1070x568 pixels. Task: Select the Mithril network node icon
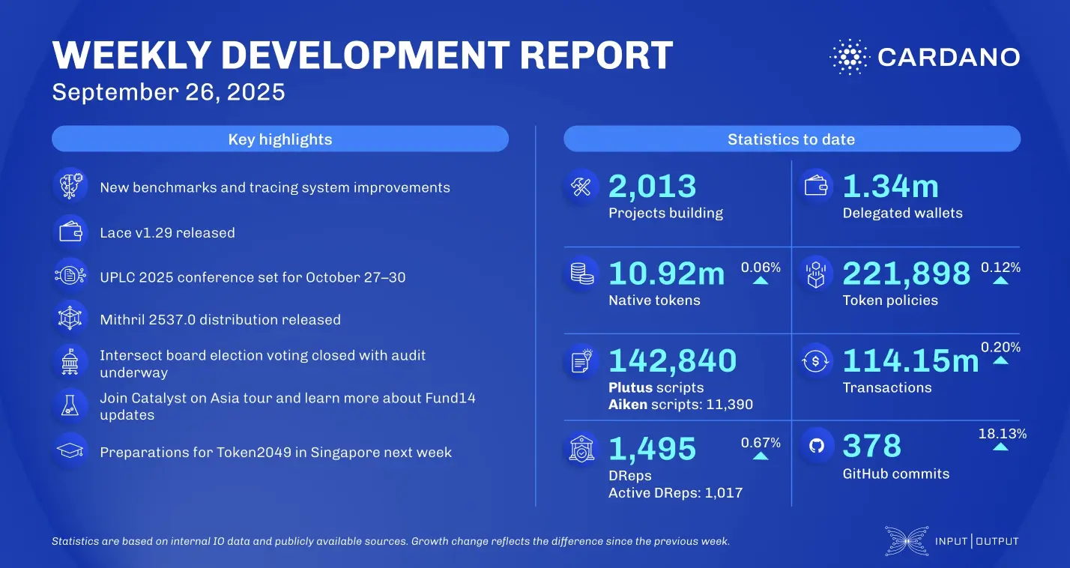[x=70, y=316]
